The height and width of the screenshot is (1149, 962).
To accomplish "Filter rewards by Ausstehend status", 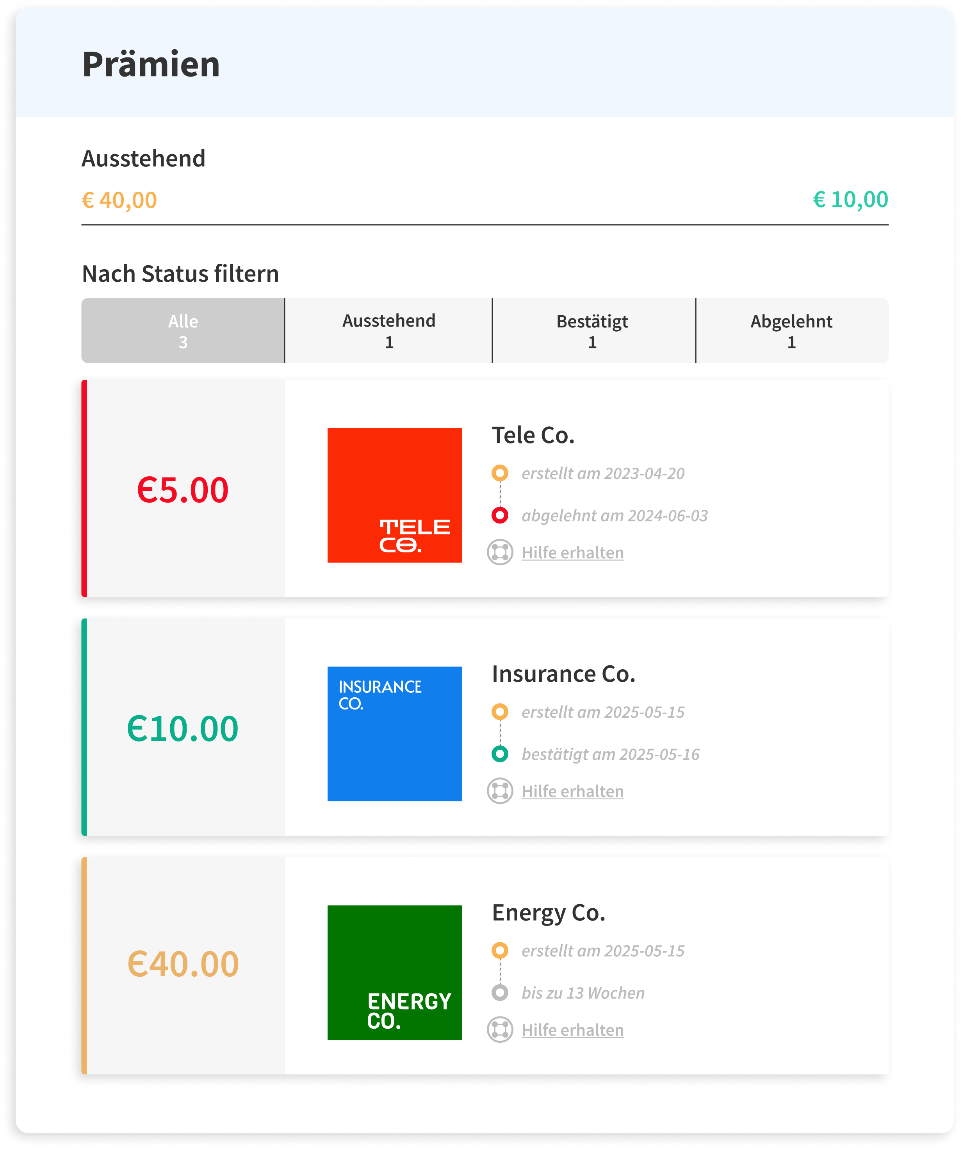I will point(389,331).
